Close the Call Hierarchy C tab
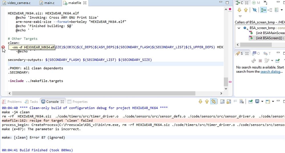Viewport: 285px width, 153px height. (247, 3)
